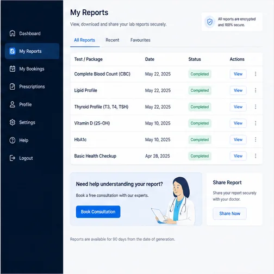View the Complete Blood Count report
This screenshot has height=274, width=274.
tap(238, 74)
